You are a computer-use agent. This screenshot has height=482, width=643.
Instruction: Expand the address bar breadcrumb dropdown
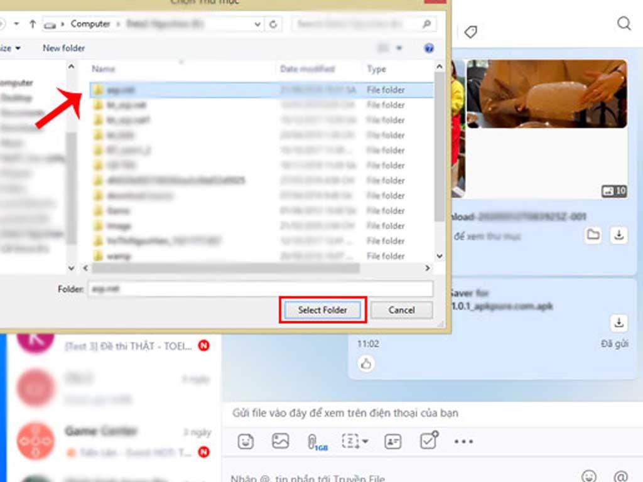(x=257, y=24)
